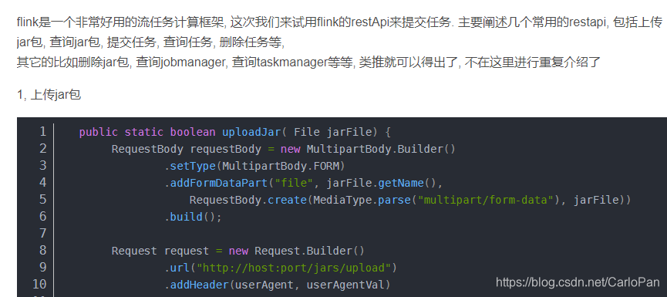Click line number 2 in the code block

tap(43, 149)
